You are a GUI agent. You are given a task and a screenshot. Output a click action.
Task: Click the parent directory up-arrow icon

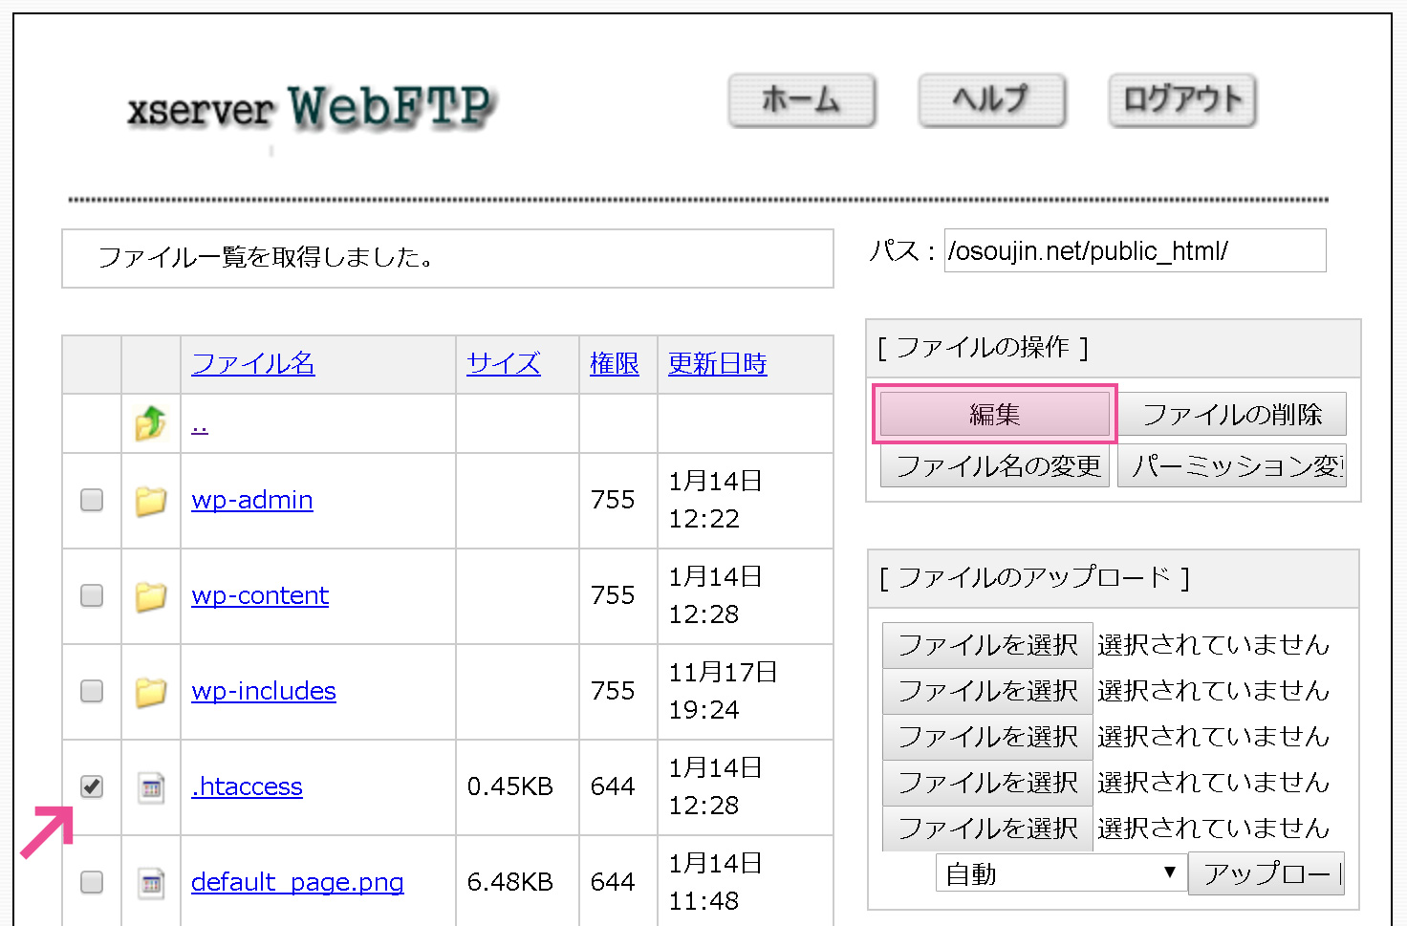(x=150, y=423)
